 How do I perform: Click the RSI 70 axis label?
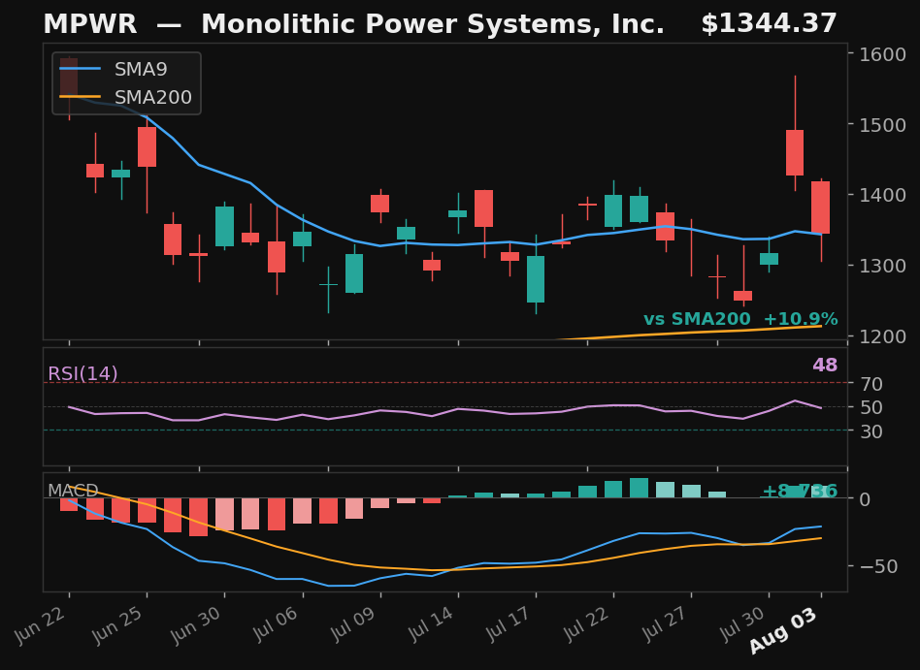(x=871, y=384)
